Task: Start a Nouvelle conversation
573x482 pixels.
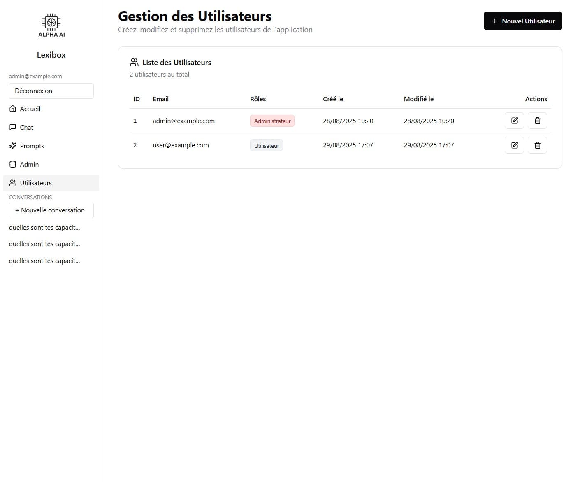Action: tap(51, 210)
